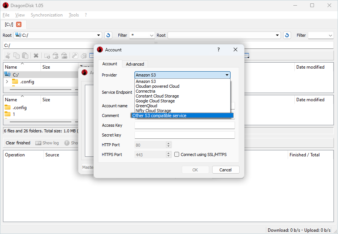This screenshot has width=338, height=234.
Task: Click the info icon next to Show log
Action: [x=67, y=143]
